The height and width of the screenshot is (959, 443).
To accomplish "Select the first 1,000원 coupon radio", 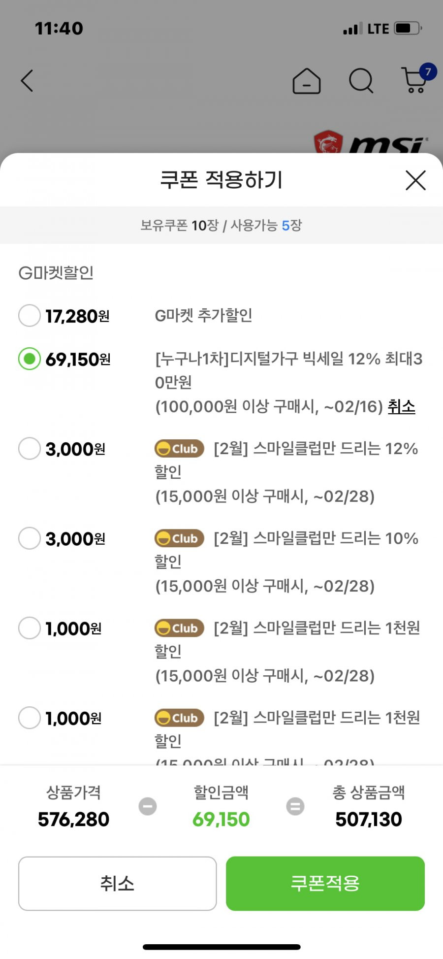I will [x=30, y=628].
